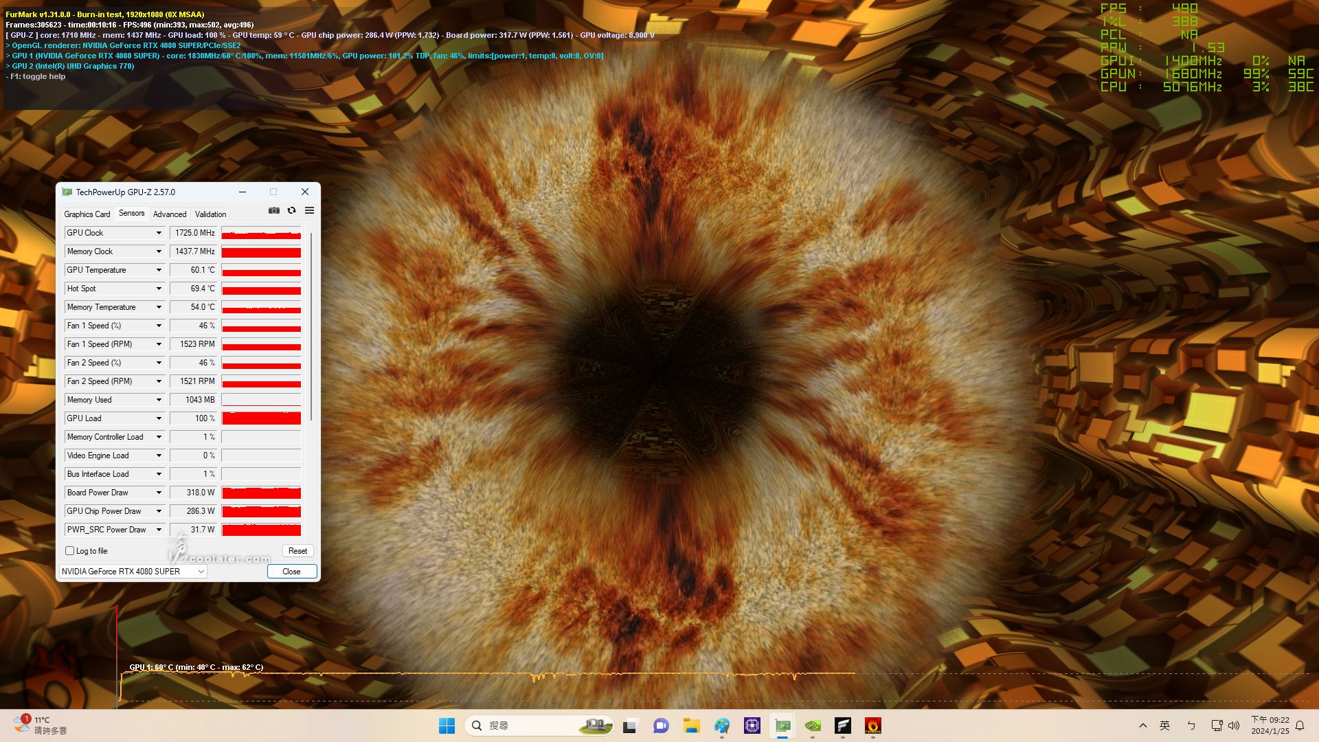Click the GPU Clock value 1725.0 MHz
Viewport: 1319px width, 742px height.
(193, 233)
